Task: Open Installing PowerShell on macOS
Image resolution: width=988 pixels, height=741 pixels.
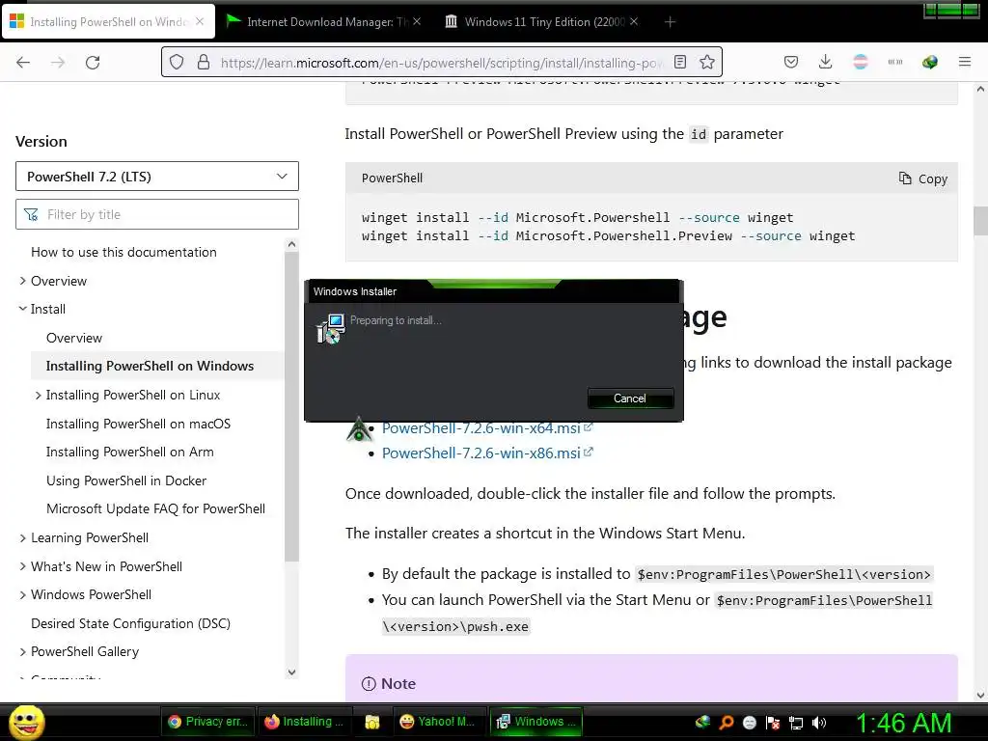Action: 138,425
